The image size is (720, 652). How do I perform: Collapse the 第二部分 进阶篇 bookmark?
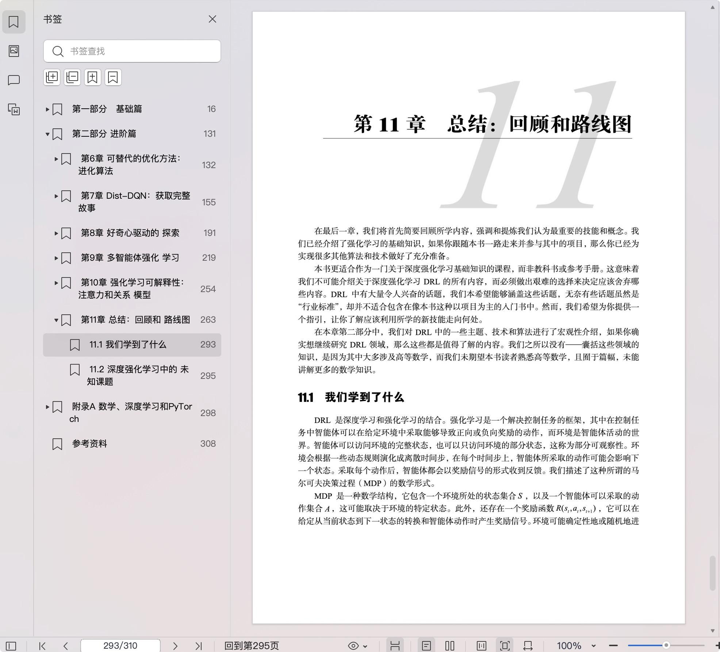tap(47, 134)
